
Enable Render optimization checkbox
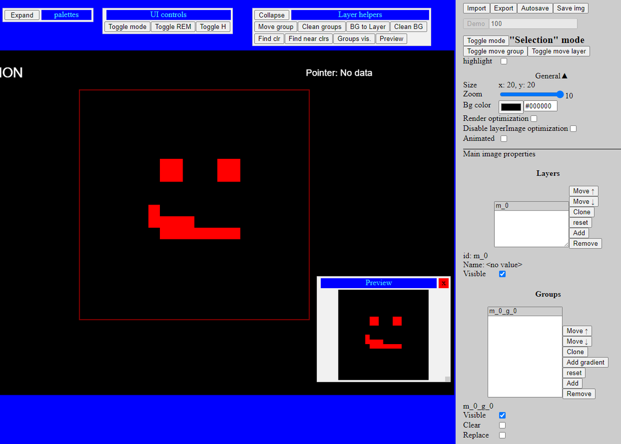(534, 119)
